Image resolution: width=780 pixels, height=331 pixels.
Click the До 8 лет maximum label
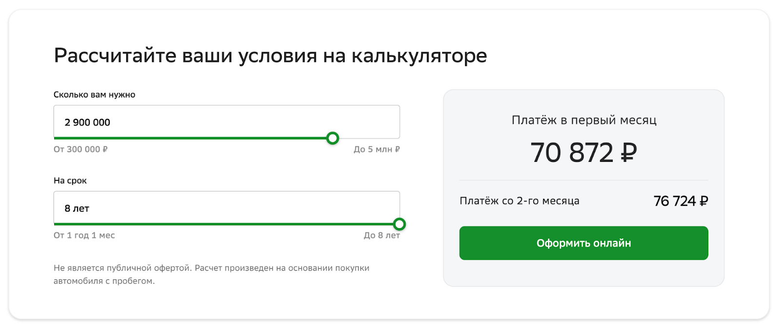[382, 235]
